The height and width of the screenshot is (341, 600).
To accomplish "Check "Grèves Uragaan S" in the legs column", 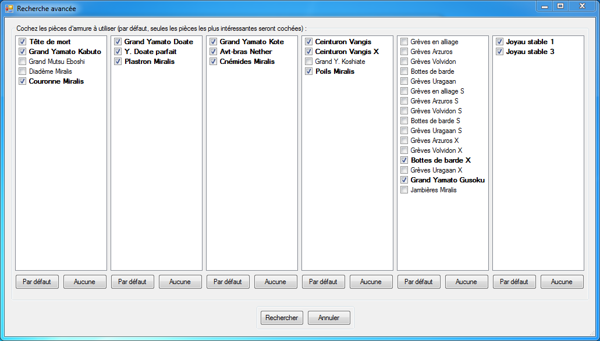I will pyautogui.click(x=404, y=131).
